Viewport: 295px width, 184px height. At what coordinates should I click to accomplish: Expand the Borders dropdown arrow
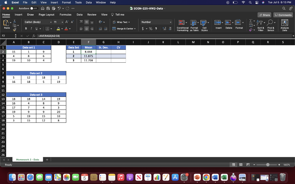click(51, 29)
